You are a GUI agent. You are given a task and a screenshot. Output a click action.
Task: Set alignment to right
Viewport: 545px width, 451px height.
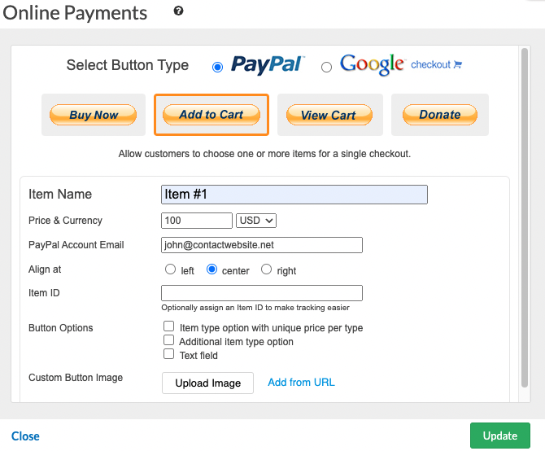[266, 269]
